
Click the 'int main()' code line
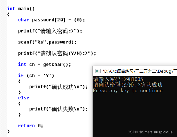pyautogui.click(x=21, y=9)
